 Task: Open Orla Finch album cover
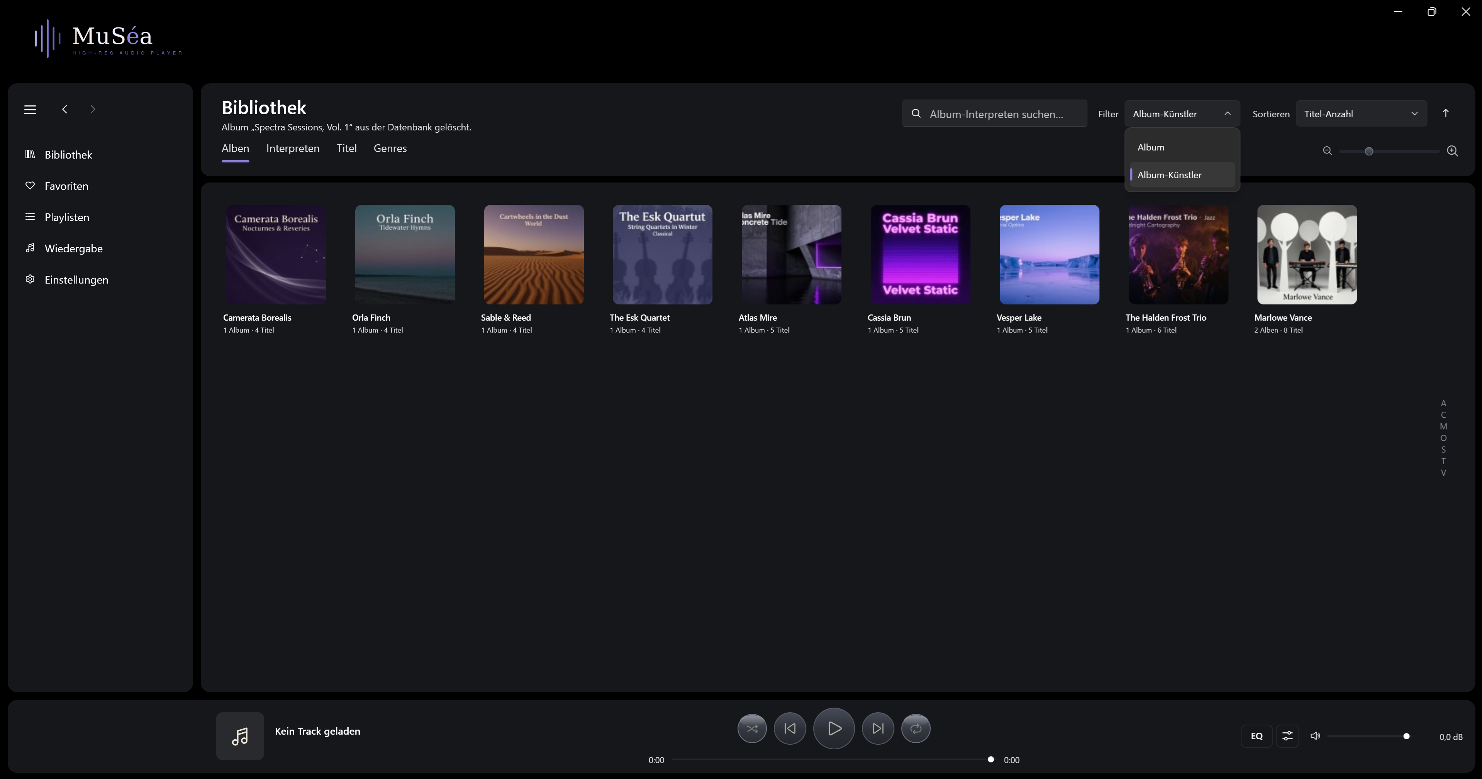pyautogui.click(x=405, y=255)
